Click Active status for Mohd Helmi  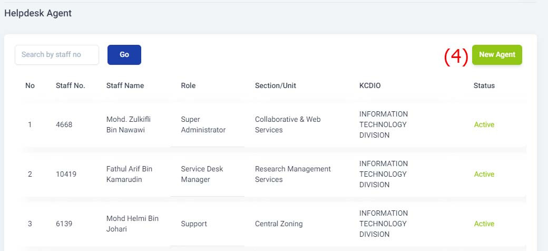coord(484,224)
